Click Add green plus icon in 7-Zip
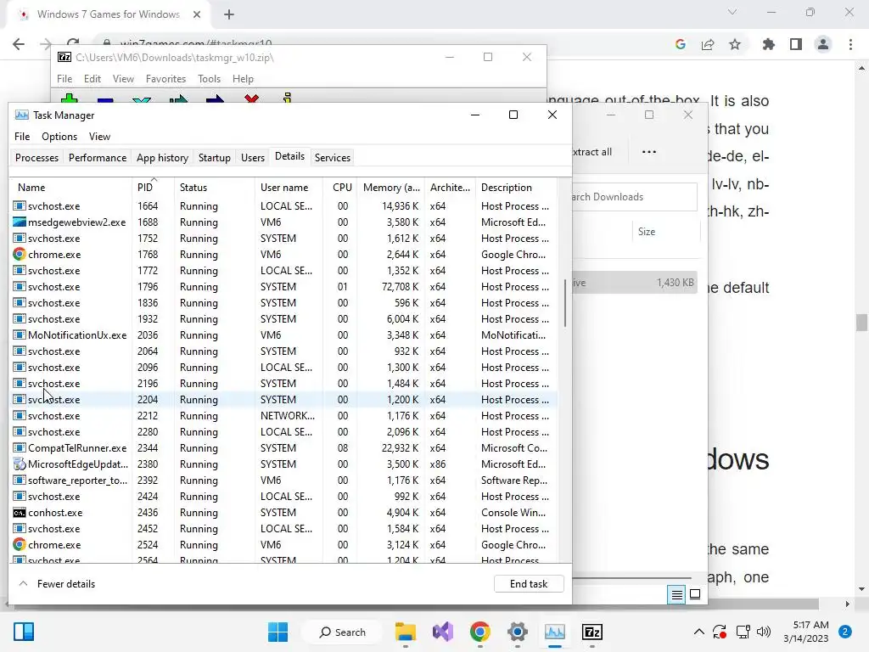 click(69, 98)
